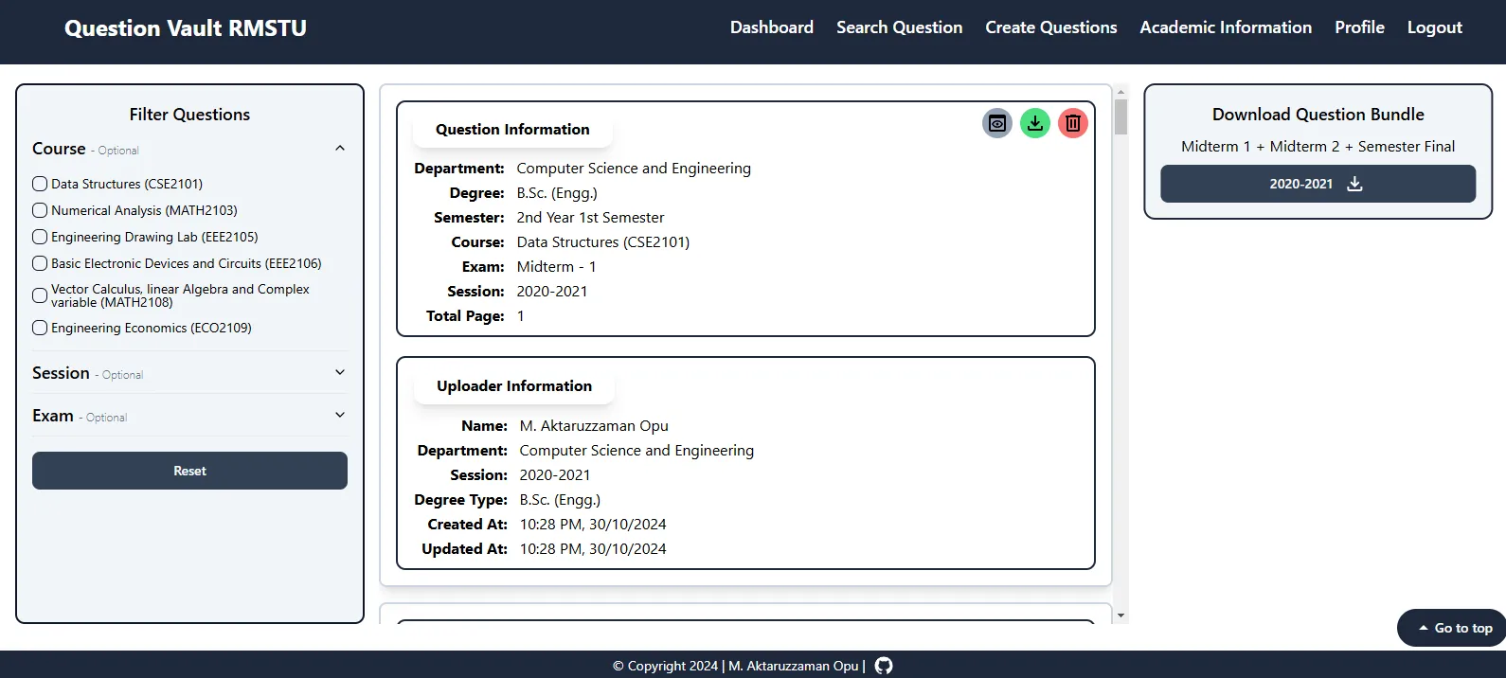Enable Basic Electronic Devices and Circuits filter

click(40, 263)
